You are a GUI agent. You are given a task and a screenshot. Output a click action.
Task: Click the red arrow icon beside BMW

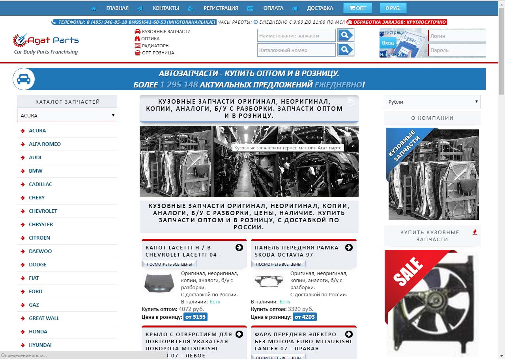tap(23, 171)
